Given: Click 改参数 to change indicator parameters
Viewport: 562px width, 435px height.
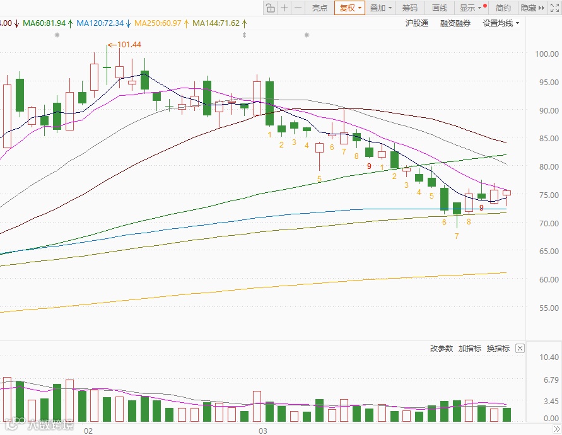Looking at the screenshot, I should point(442,348).
